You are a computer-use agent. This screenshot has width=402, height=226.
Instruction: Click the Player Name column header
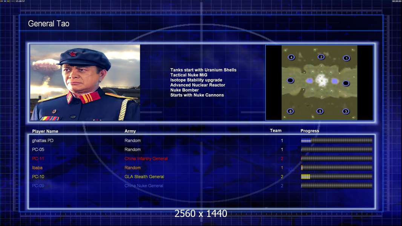pos(45,131)
